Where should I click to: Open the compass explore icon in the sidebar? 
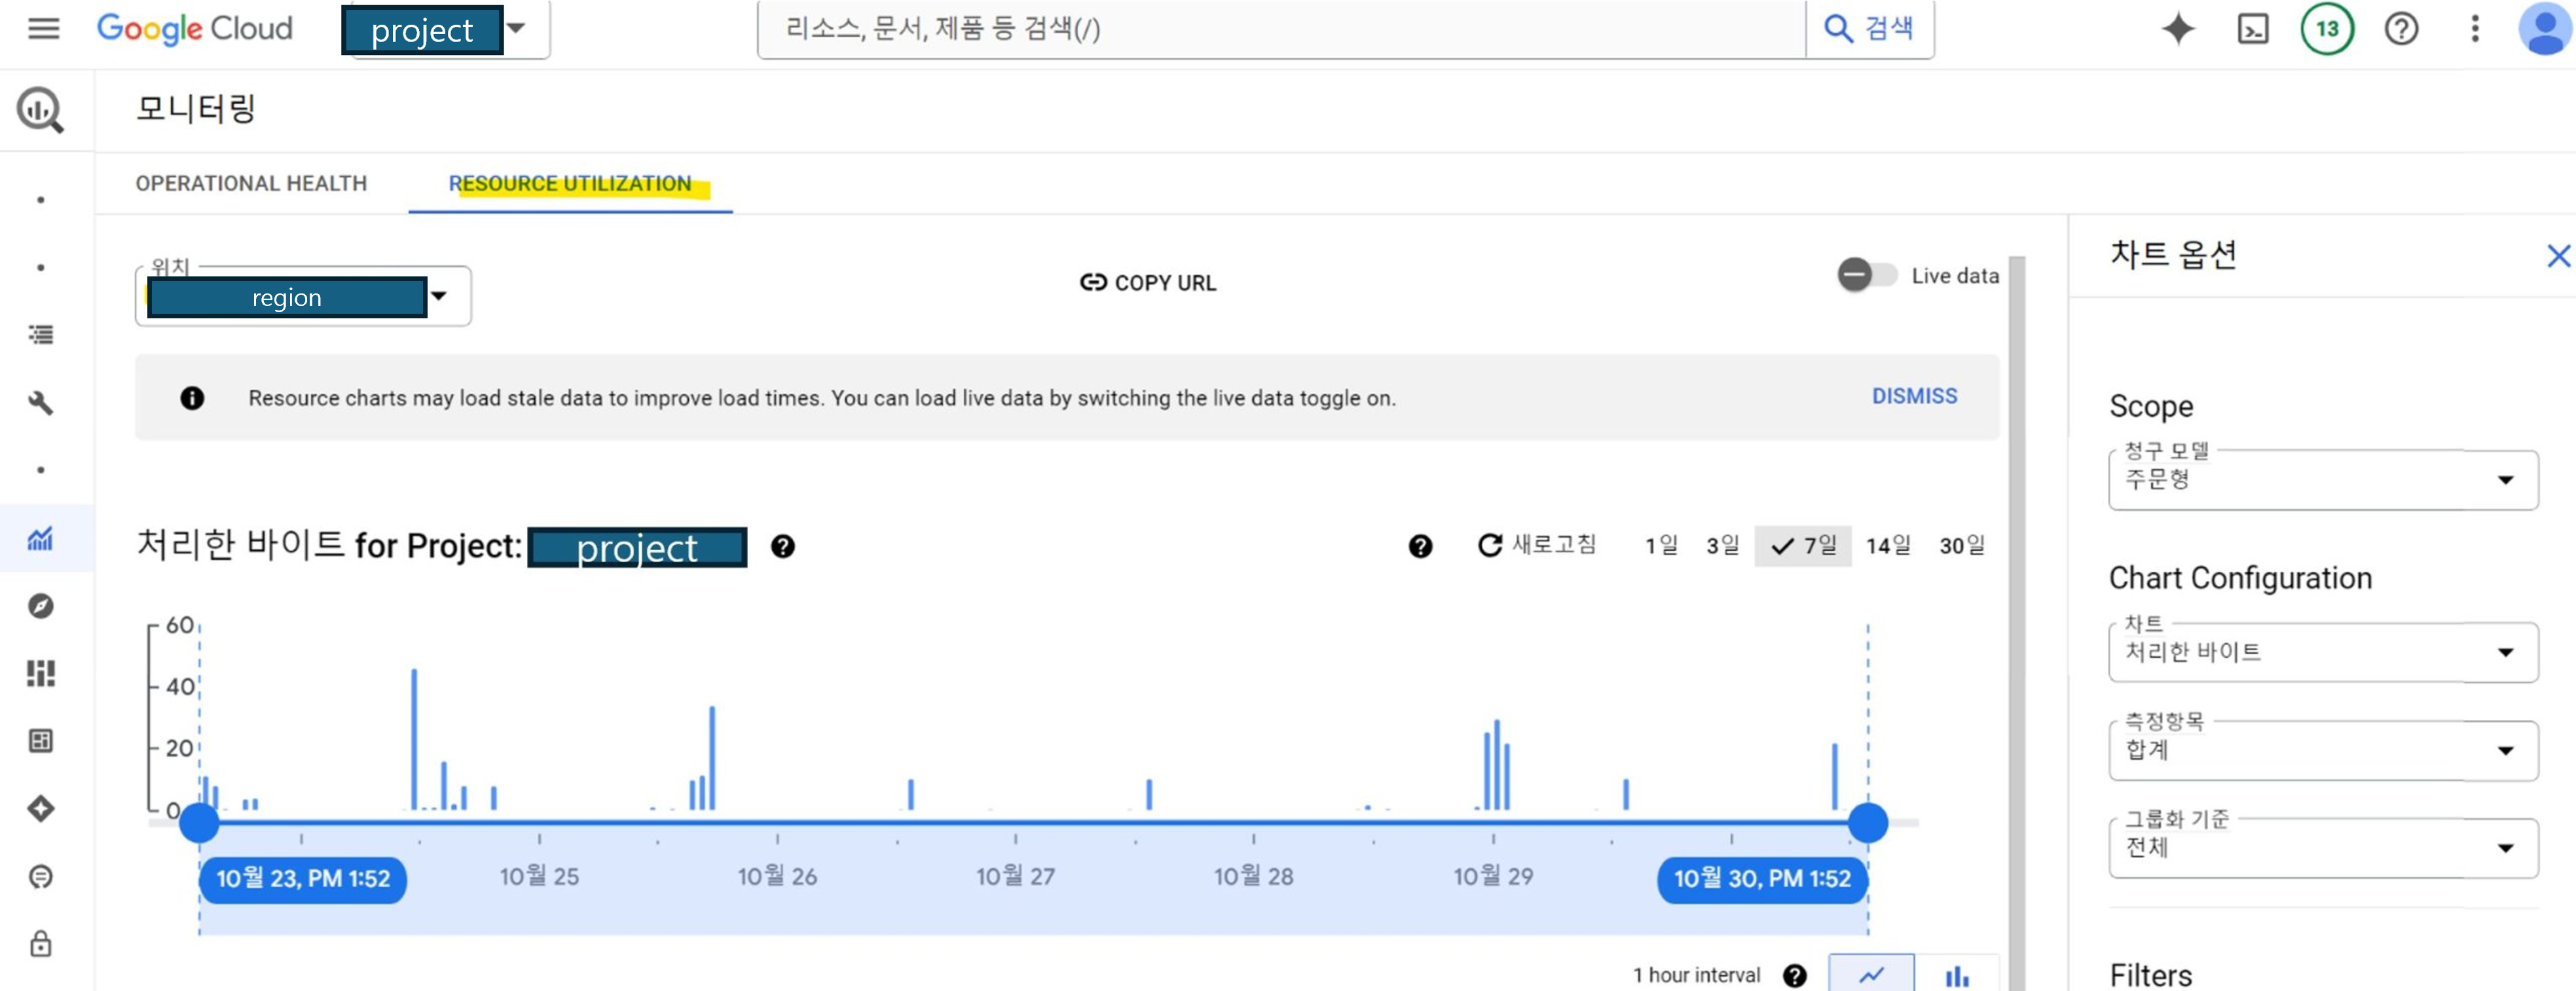pyautogui.click(x=41, y=606)
